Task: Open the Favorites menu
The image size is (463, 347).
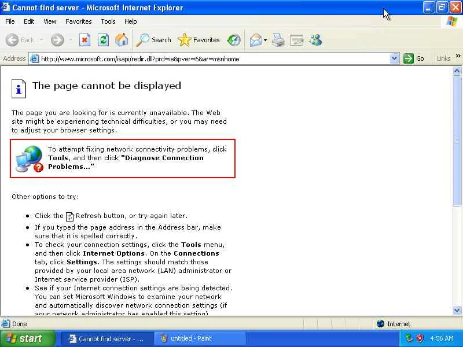Action: [x=79, y=21]
